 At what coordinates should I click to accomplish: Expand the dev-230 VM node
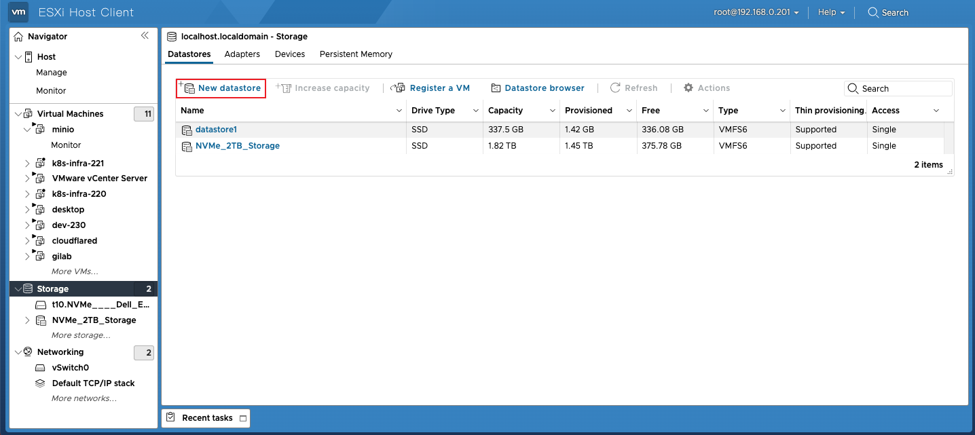coord(28,225)
